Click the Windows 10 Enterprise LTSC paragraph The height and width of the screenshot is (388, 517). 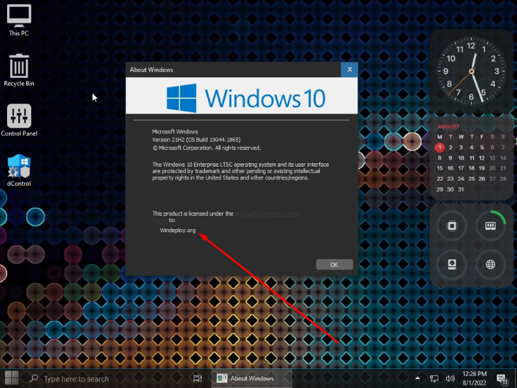(241, 171)
